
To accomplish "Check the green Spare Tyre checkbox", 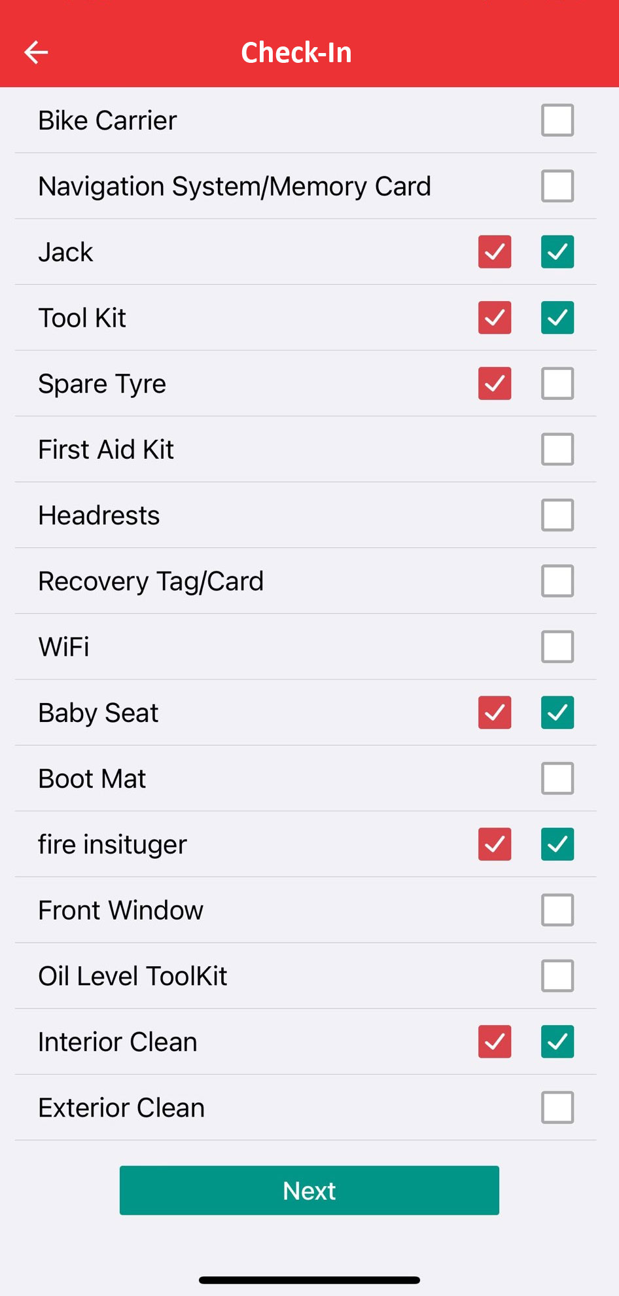I will 557,384.
